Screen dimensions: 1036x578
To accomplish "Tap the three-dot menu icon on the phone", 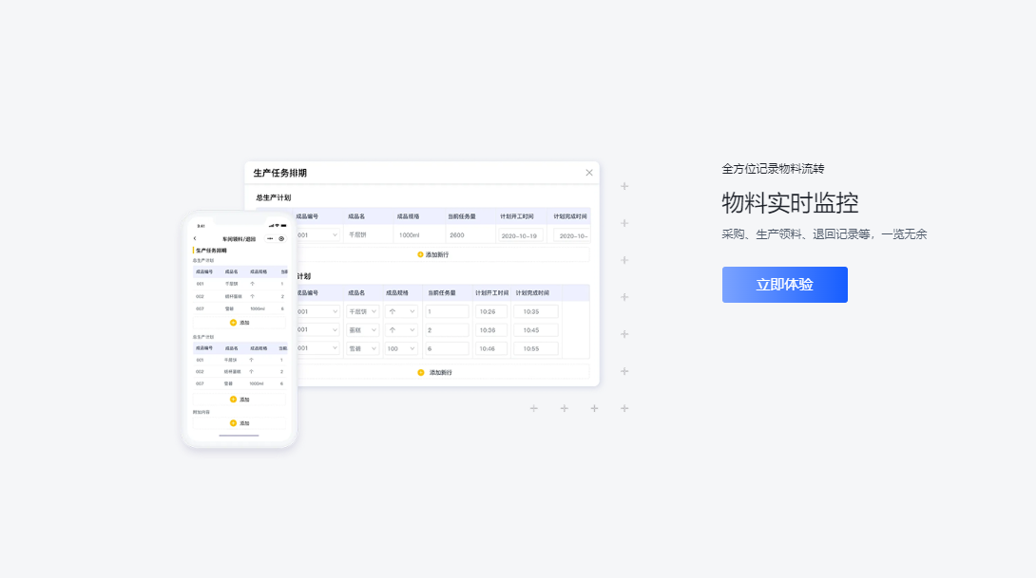I will coord(270,239).
